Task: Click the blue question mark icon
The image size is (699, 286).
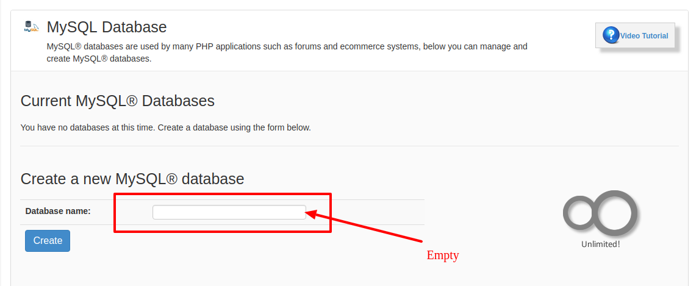Action: point(611,35)
